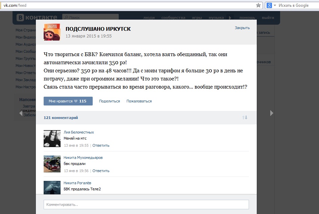319x214 pixels.
Task: Click the music play arrow in header
Action: pyautogui.click(x=230, y=18)
